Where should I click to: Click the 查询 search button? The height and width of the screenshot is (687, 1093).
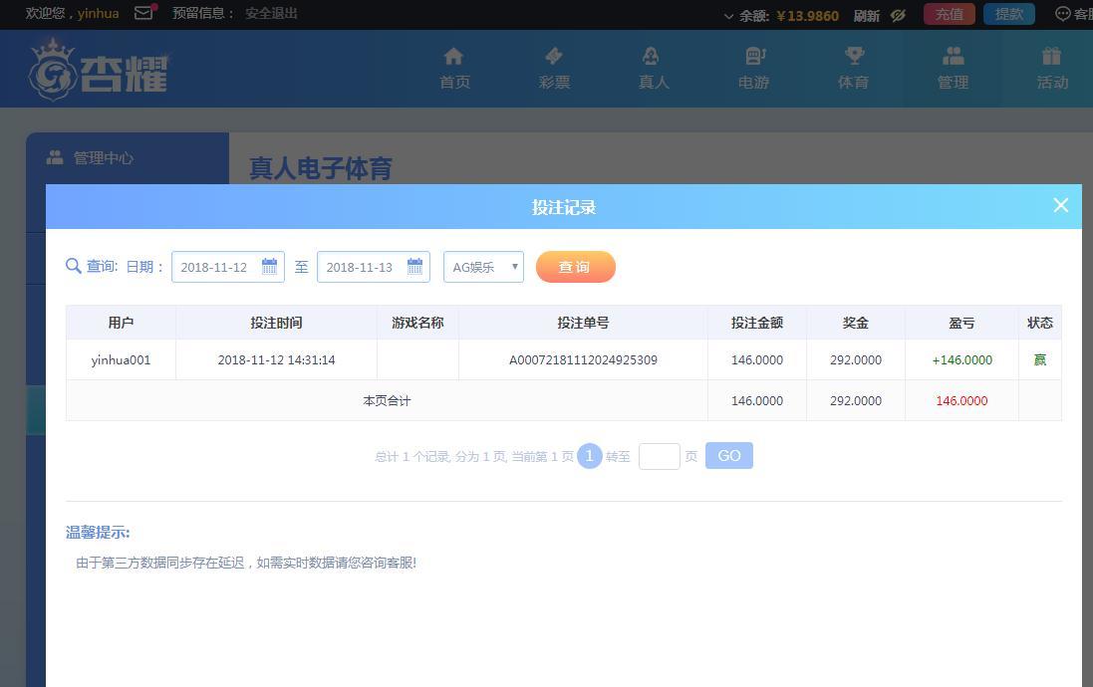coord(575,267)
